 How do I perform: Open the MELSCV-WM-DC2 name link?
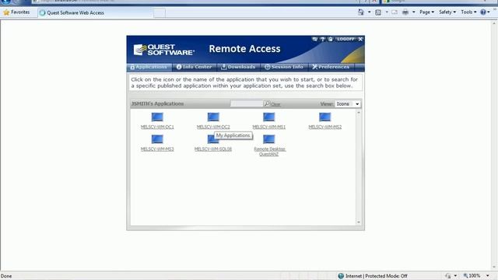click(x=213, y=127)
